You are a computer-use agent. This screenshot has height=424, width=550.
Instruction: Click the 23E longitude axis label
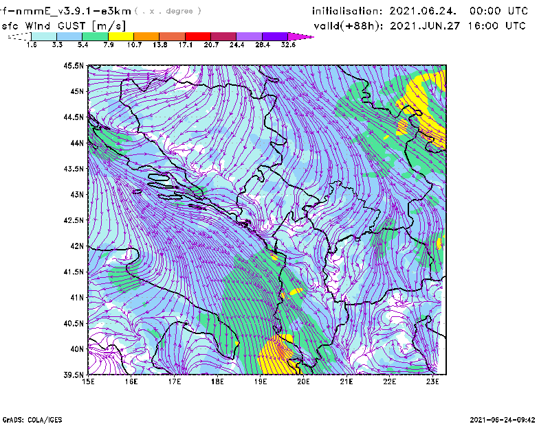pos(433,381)
